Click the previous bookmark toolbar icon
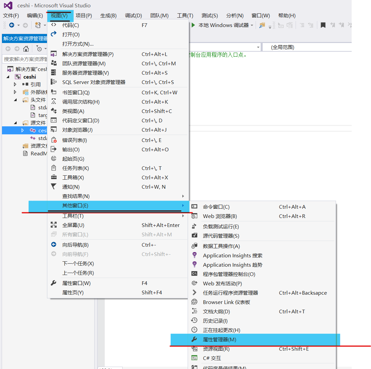Viewport: 371px width, 369px height. click(332, 25)
